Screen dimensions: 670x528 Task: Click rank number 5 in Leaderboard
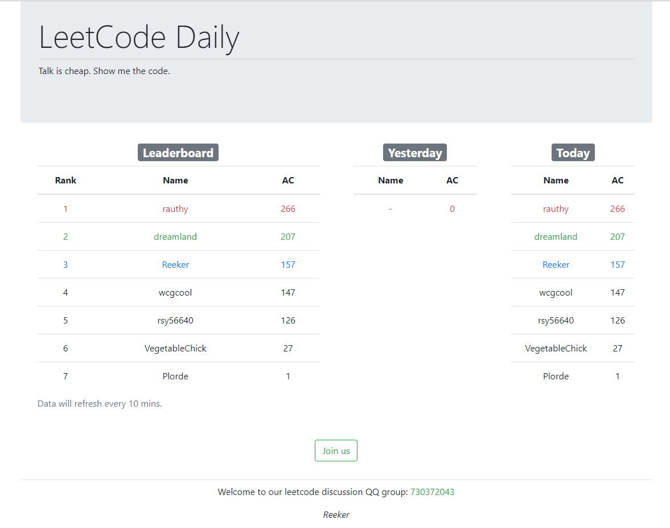pyautogui.click(x=65, y=320)
